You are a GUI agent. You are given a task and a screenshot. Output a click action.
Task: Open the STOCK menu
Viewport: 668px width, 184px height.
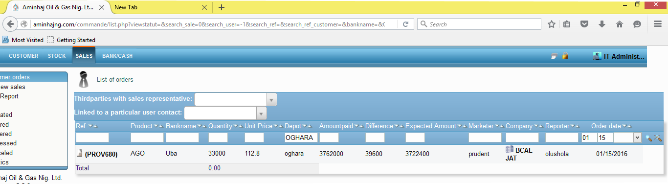coord(57,56)
